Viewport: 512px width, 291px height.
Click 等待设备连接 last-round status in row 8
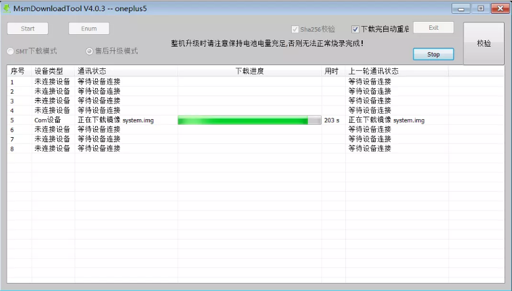(370, 148)
